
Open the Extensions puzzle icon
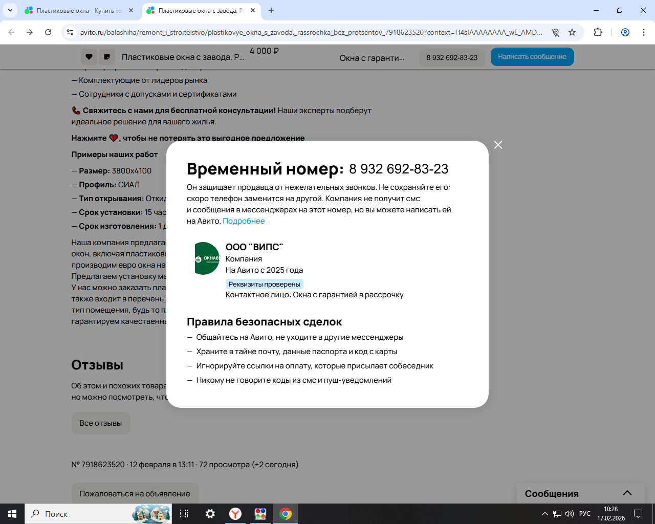[598, 32]
